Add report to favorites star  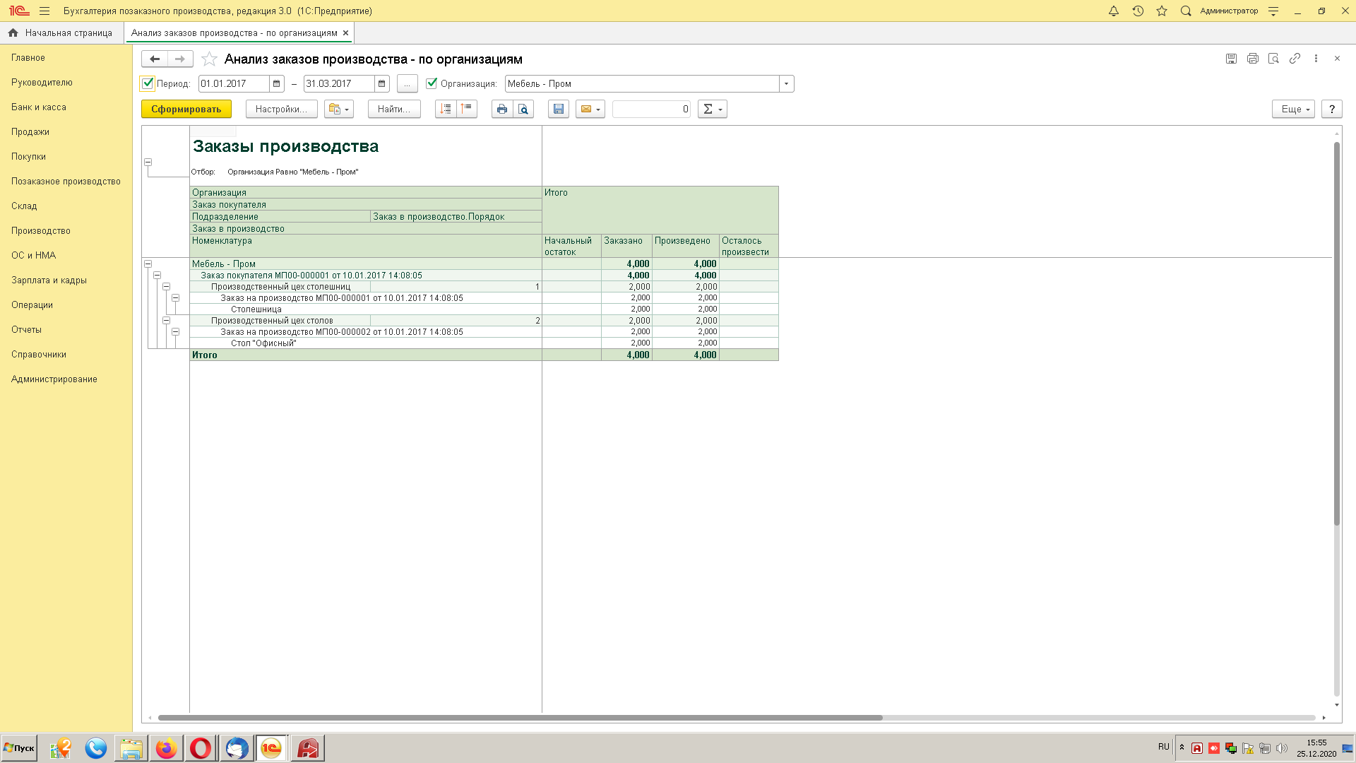pos(209,59)
